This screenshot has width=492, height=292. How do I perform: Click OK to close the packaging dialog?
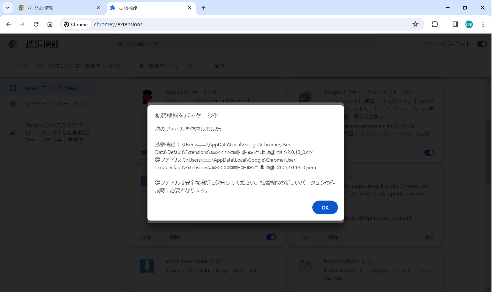point(325,207)
